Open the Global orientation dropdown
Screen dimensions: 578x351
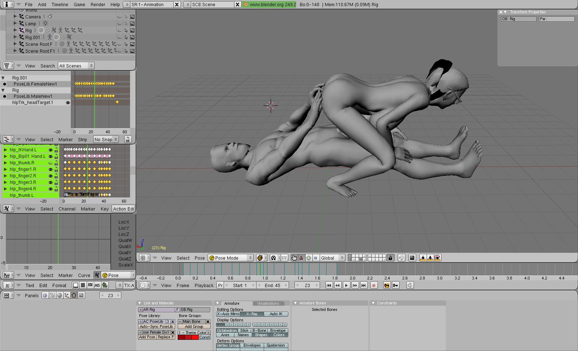[x=332, y=258]
